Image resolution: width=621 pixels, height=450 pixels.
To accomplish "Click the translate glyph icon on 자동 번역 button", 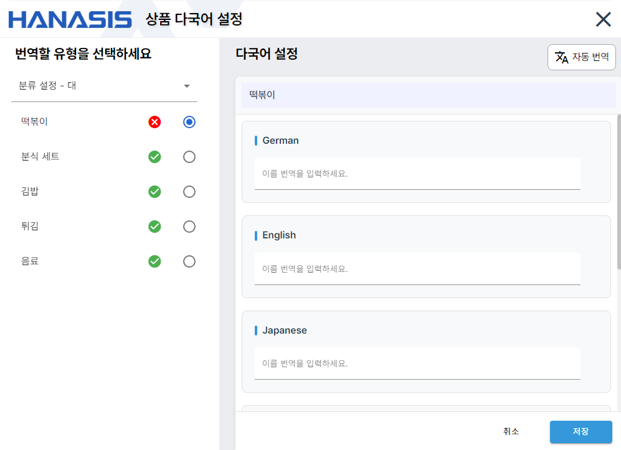I will click(x=562, y=57).
